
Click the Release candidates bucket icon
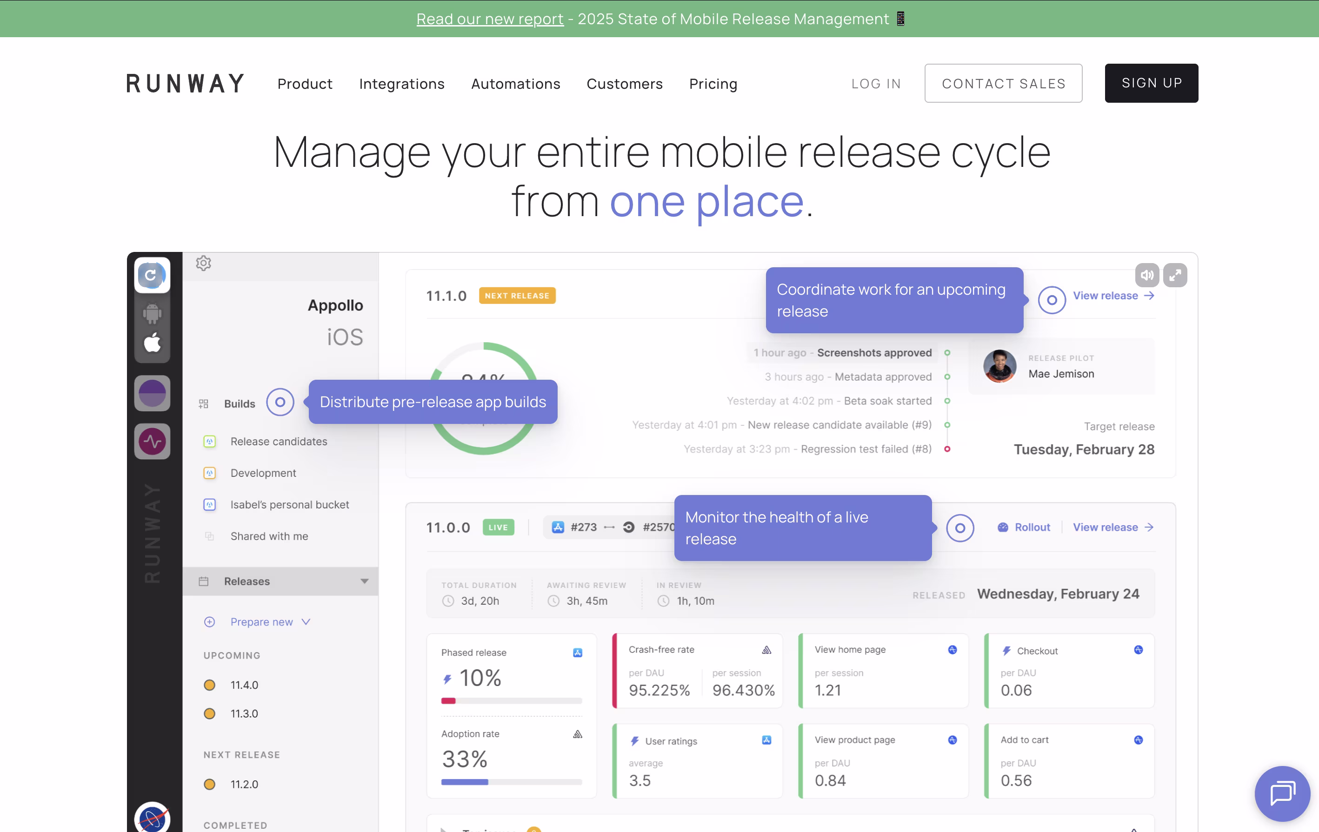pyautogui.click(x=209, y=442)
